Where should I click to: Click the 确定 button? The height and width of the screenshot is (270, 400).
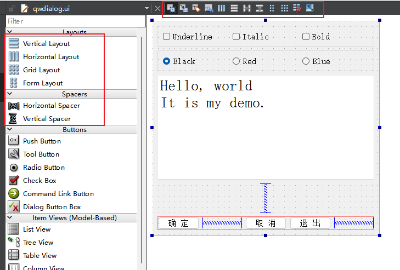(178, 223)
